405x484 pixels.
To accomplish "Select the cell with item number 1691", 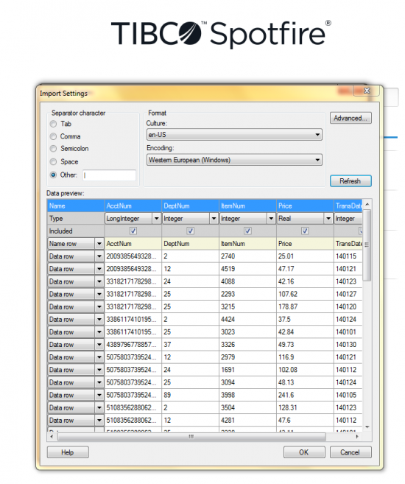I will (x=247, y=370).
